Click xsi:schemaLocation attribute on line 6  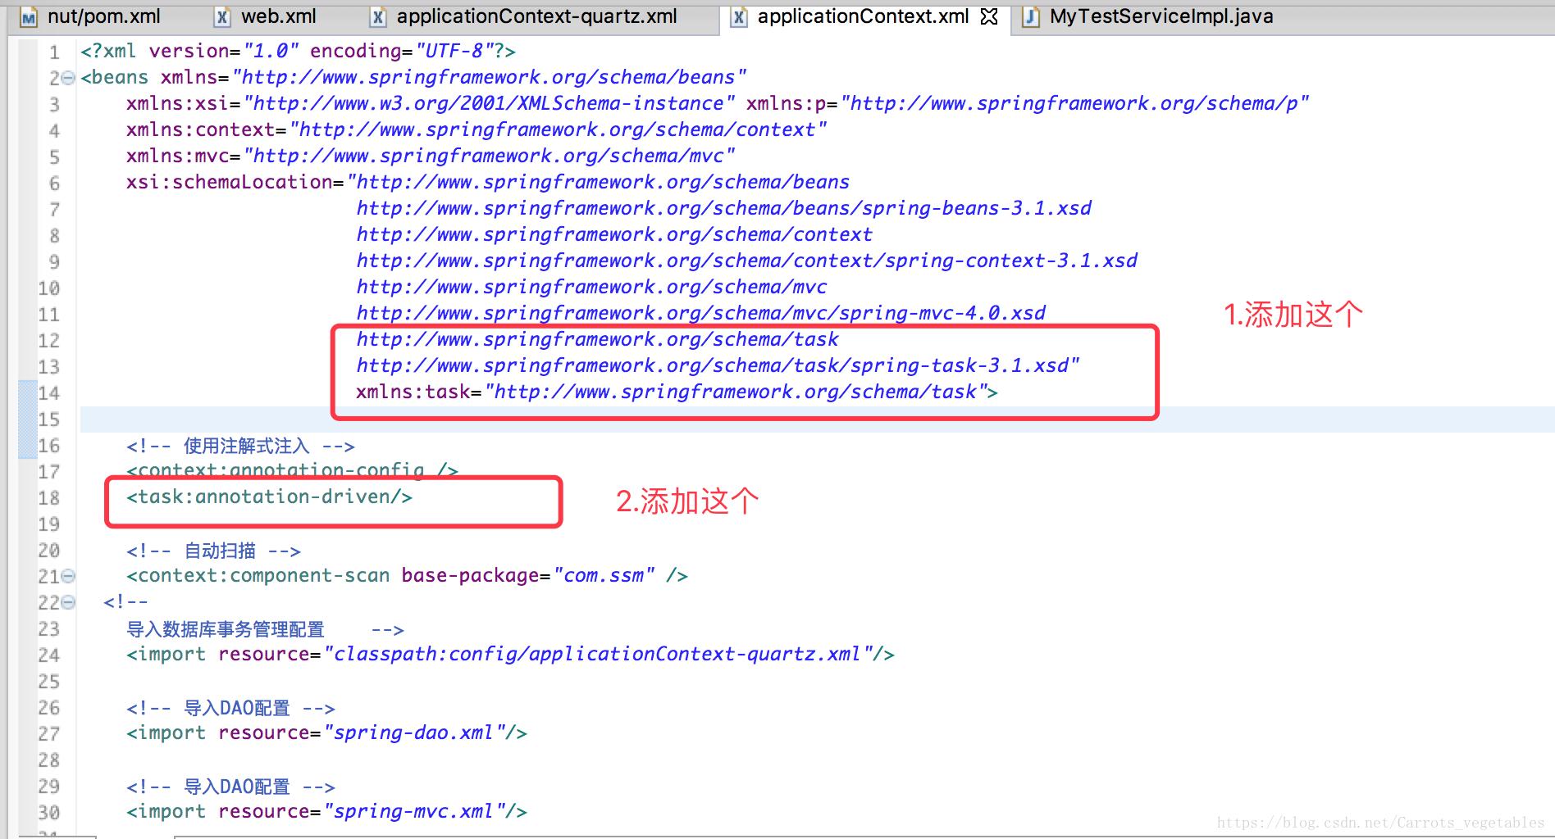pos(488,182)
